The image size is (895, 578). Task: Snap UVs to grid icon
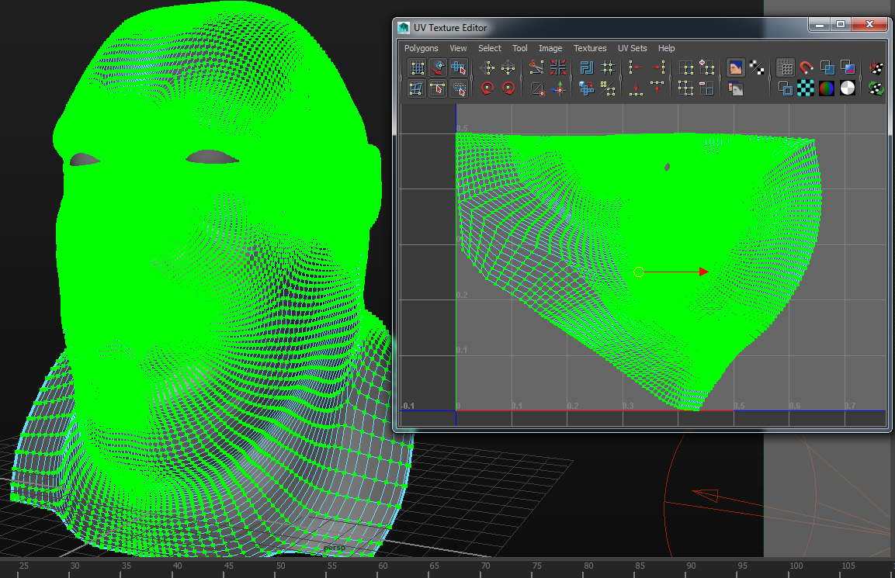click(x=608, y=67)
